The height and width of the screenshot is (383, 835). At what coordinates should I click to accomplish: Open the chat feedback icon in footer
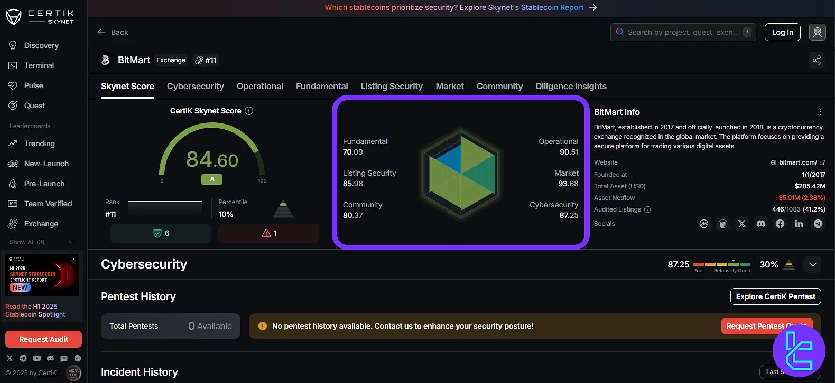point(64,358)
